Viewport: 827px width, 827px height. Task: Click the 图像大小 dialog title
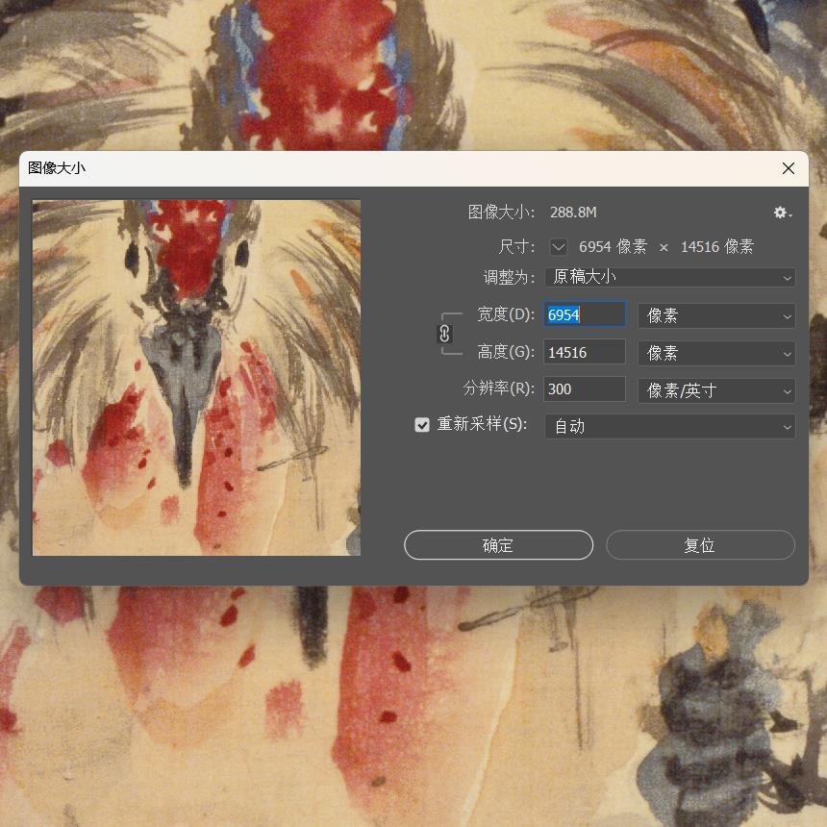57,167
